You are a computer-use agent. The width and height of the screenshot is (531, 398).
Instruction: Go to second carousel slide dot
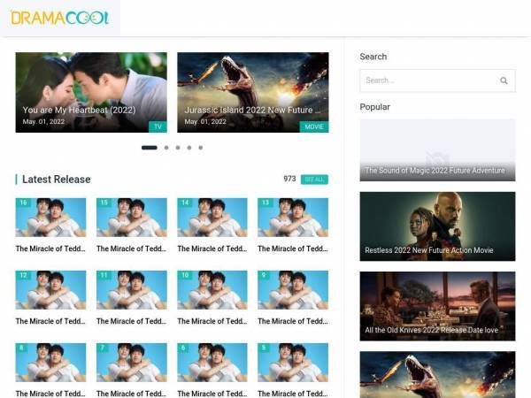pyautogui.click(x=166, y=148)
